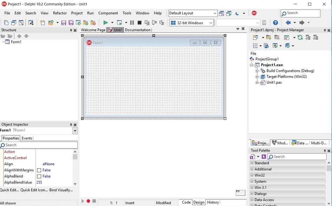Open the Refactor menu

pos(60,13)
